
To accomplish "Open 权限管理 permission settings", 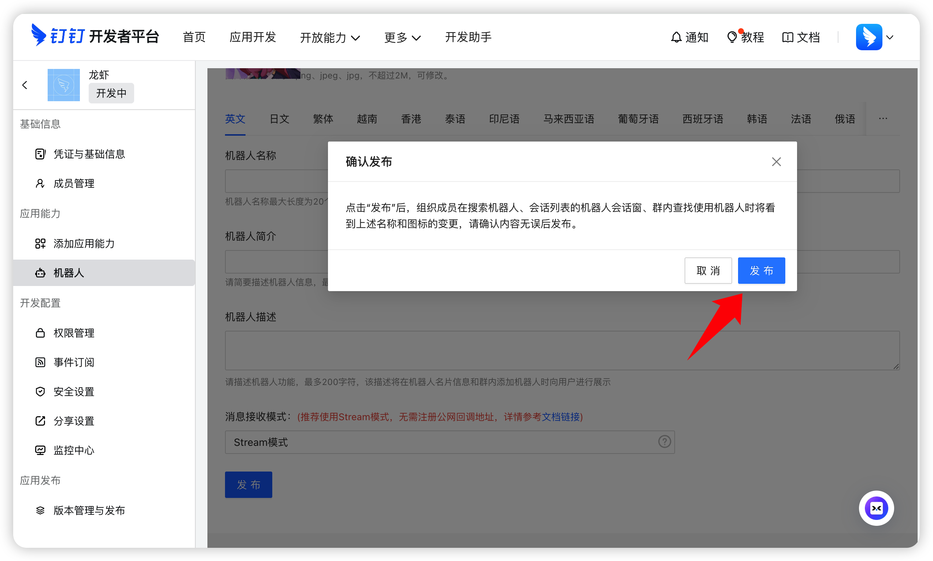I will (x=74, y=333).
